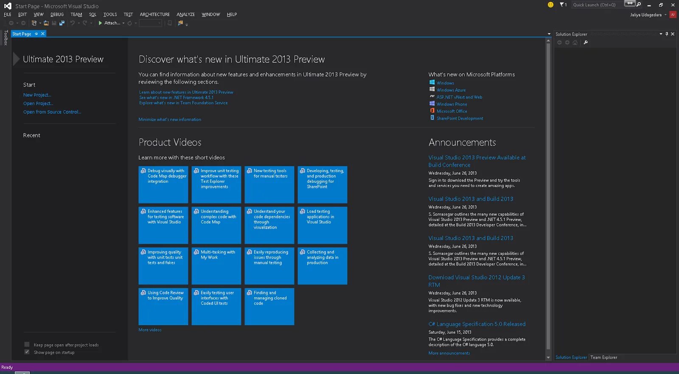
Task: Click the Start Page vertical scrollbar
Action: tap(548, 196)
